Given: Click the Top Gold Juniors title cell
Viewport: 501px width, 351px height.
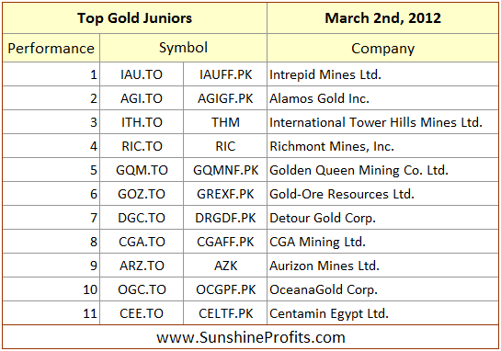Looking at the screenshot, I should point(134,17).
